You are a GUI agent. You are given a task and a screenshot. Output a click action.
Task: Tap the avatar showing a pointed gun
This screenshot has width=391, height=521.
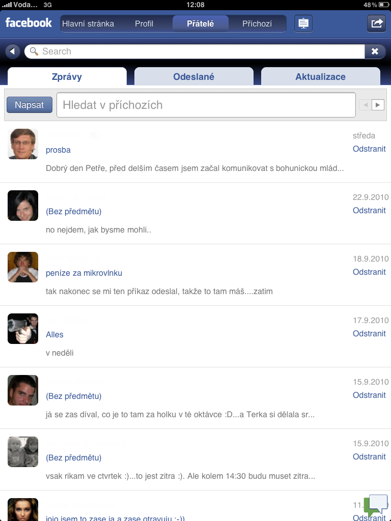[x=23, y=329]
